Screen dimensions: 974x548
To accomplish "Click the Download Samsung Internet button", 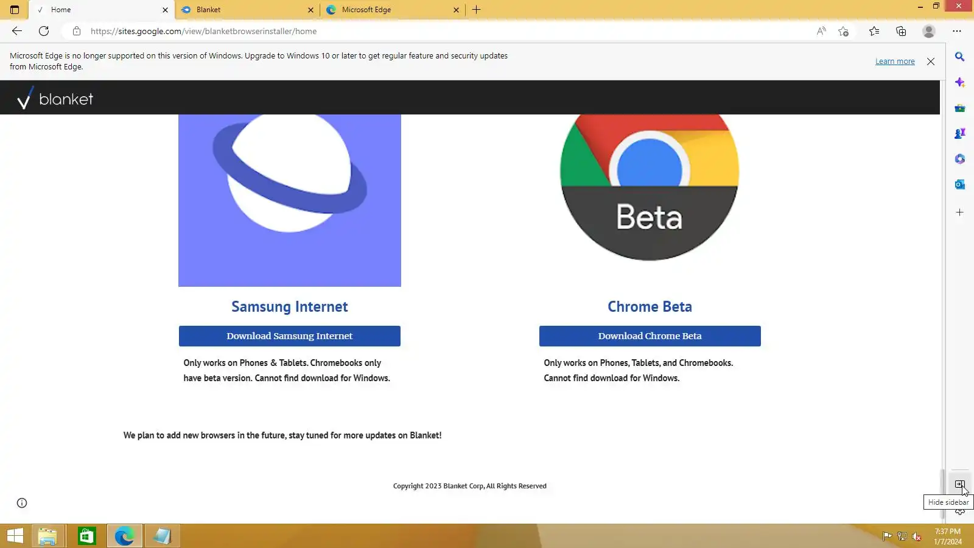I will click(x=290, y=336).
